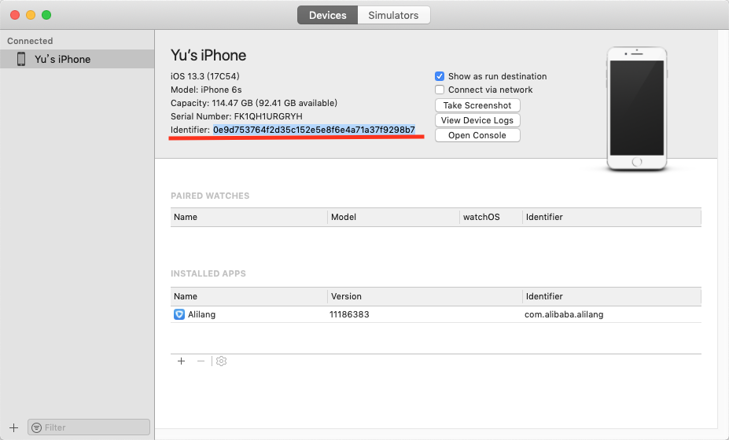Viewport: 729px width, 440px height.
Task: Click the serial number FK1QH1URGRYH
Action: [x=268, y=116]
